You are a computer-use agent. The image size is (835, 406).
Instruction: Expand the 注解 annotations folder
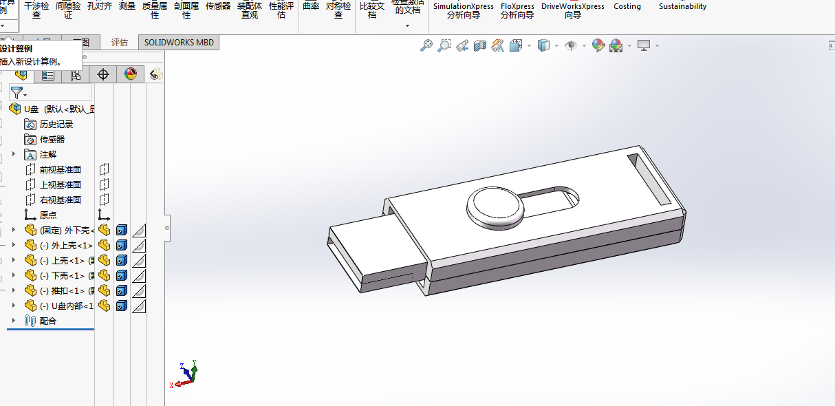click(x=13, y=154)
